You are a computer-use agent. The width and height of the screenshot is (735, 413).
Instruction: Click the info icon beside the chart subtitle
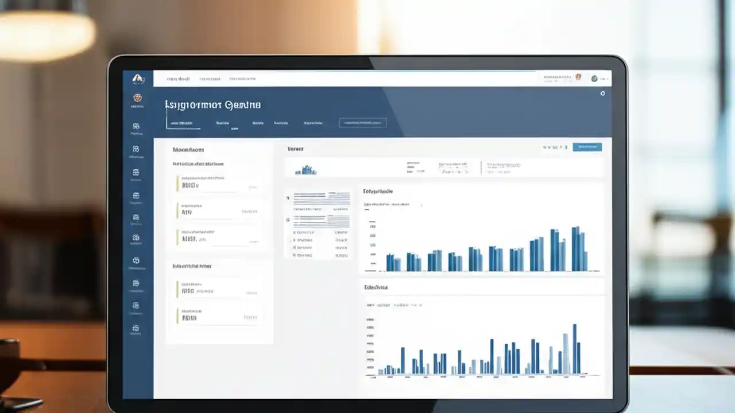click(x=421, y=205)
